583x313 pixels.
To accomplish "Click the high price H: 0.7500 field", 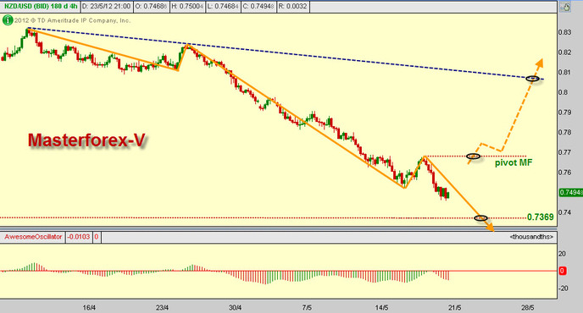I will (x=187, y=6).
